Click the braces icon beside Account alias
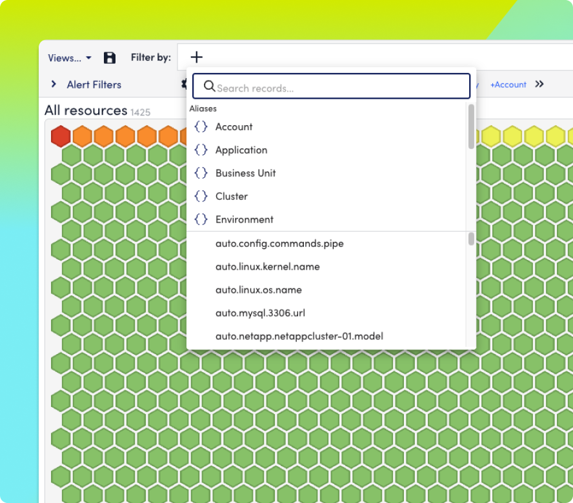The image size is (573, 503). 201,127
